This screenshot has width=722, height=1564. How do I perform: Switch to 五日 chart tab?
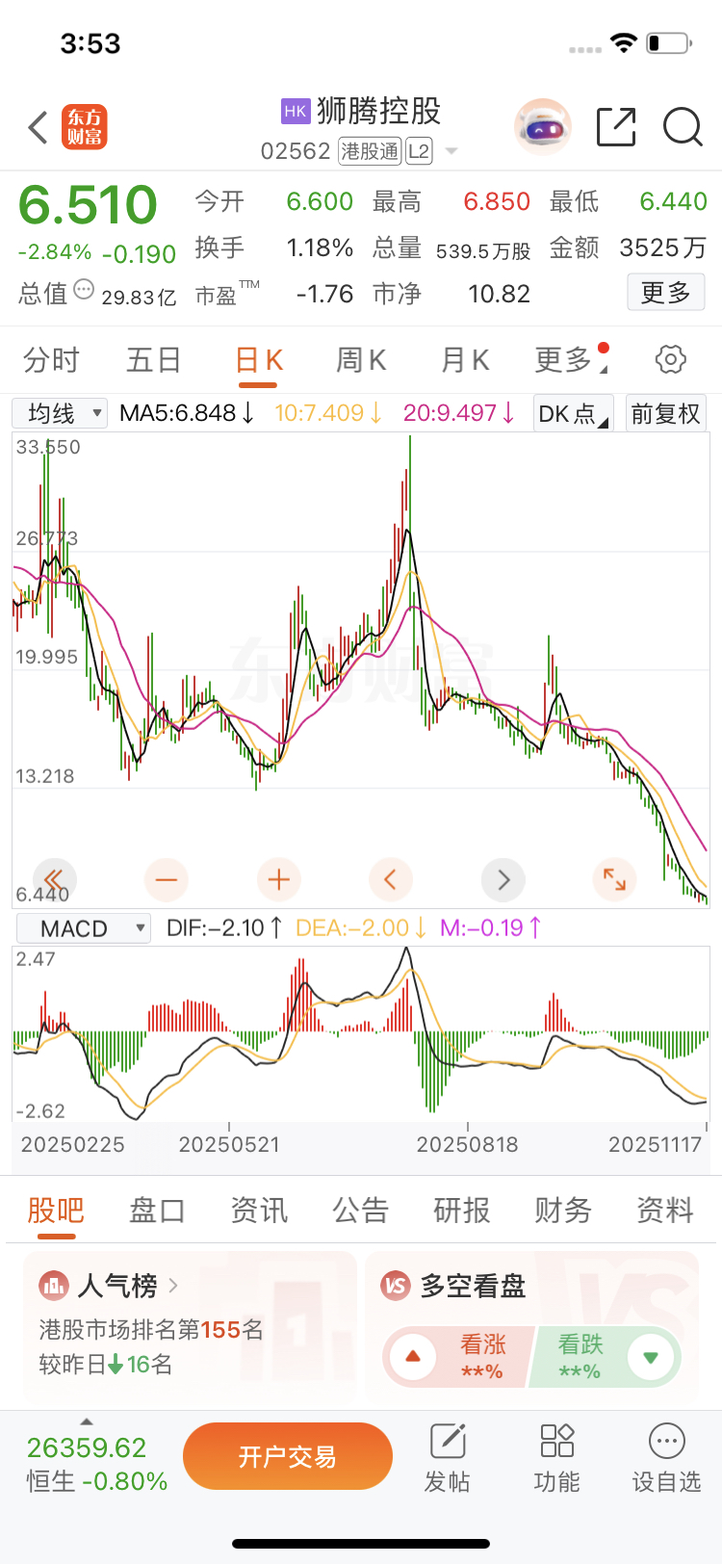[155, 360]
